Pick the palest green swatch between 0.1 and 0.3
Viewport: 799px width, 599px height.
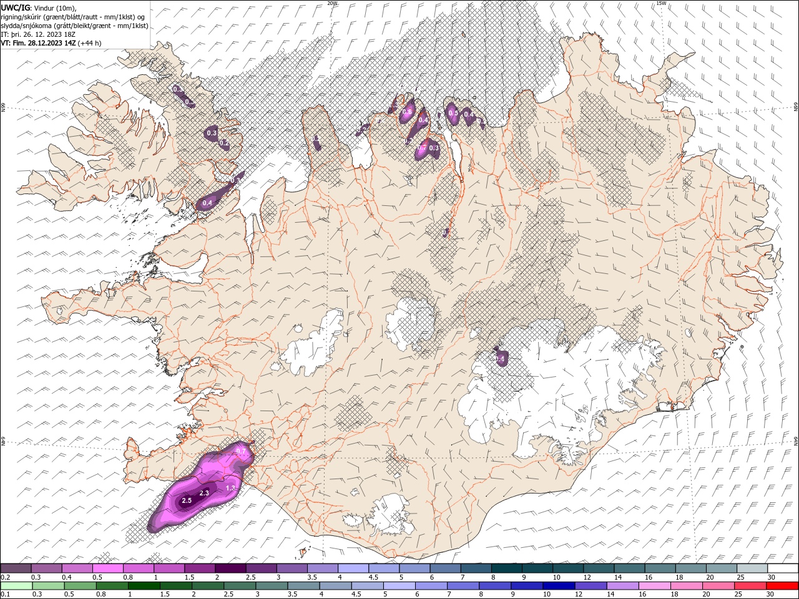(x=16, y=586)
